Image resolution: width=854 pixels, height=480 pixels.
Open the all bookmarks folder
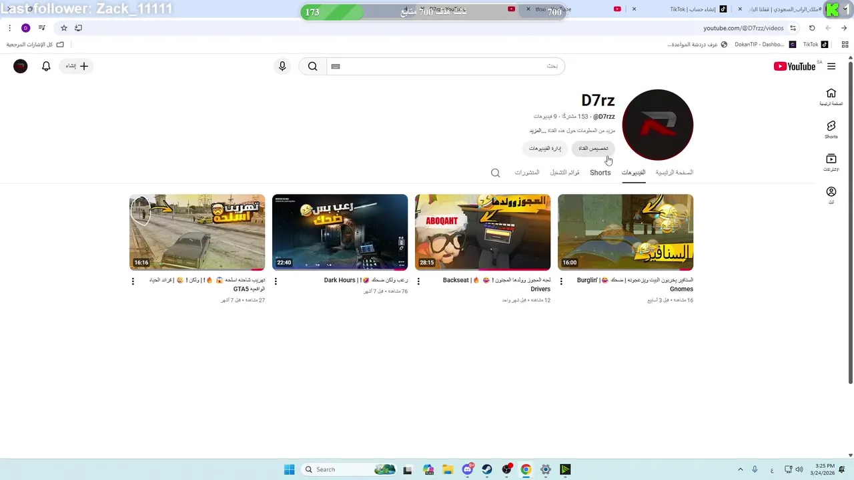point(35,45)
